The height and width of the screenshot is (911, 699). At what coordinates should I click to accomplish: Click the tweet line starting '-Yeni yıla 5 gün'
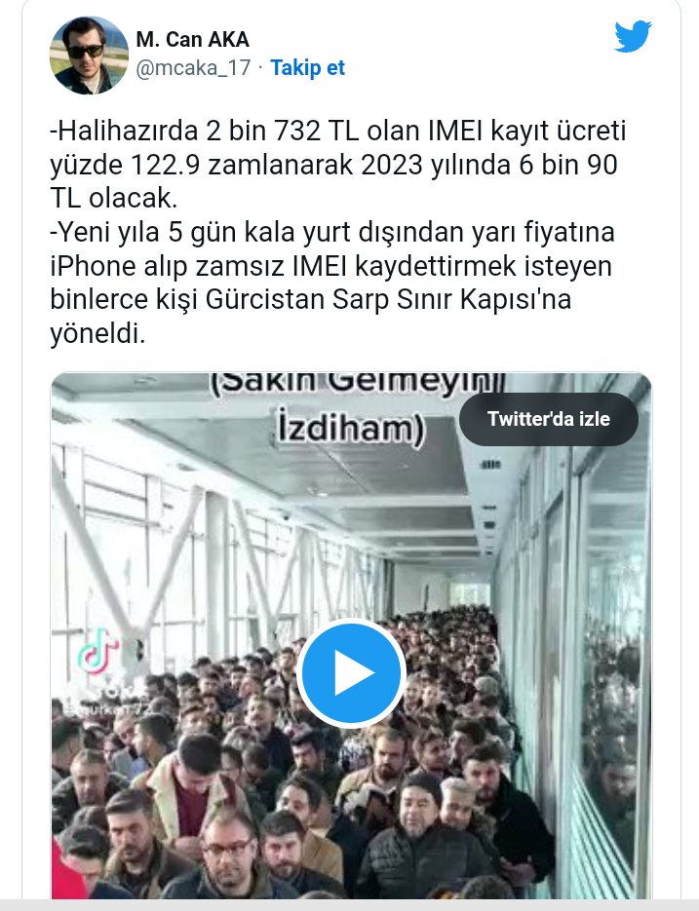point(332,232)
